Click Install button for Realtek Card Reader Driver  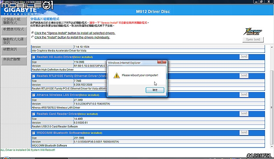(x=244, y=113)
